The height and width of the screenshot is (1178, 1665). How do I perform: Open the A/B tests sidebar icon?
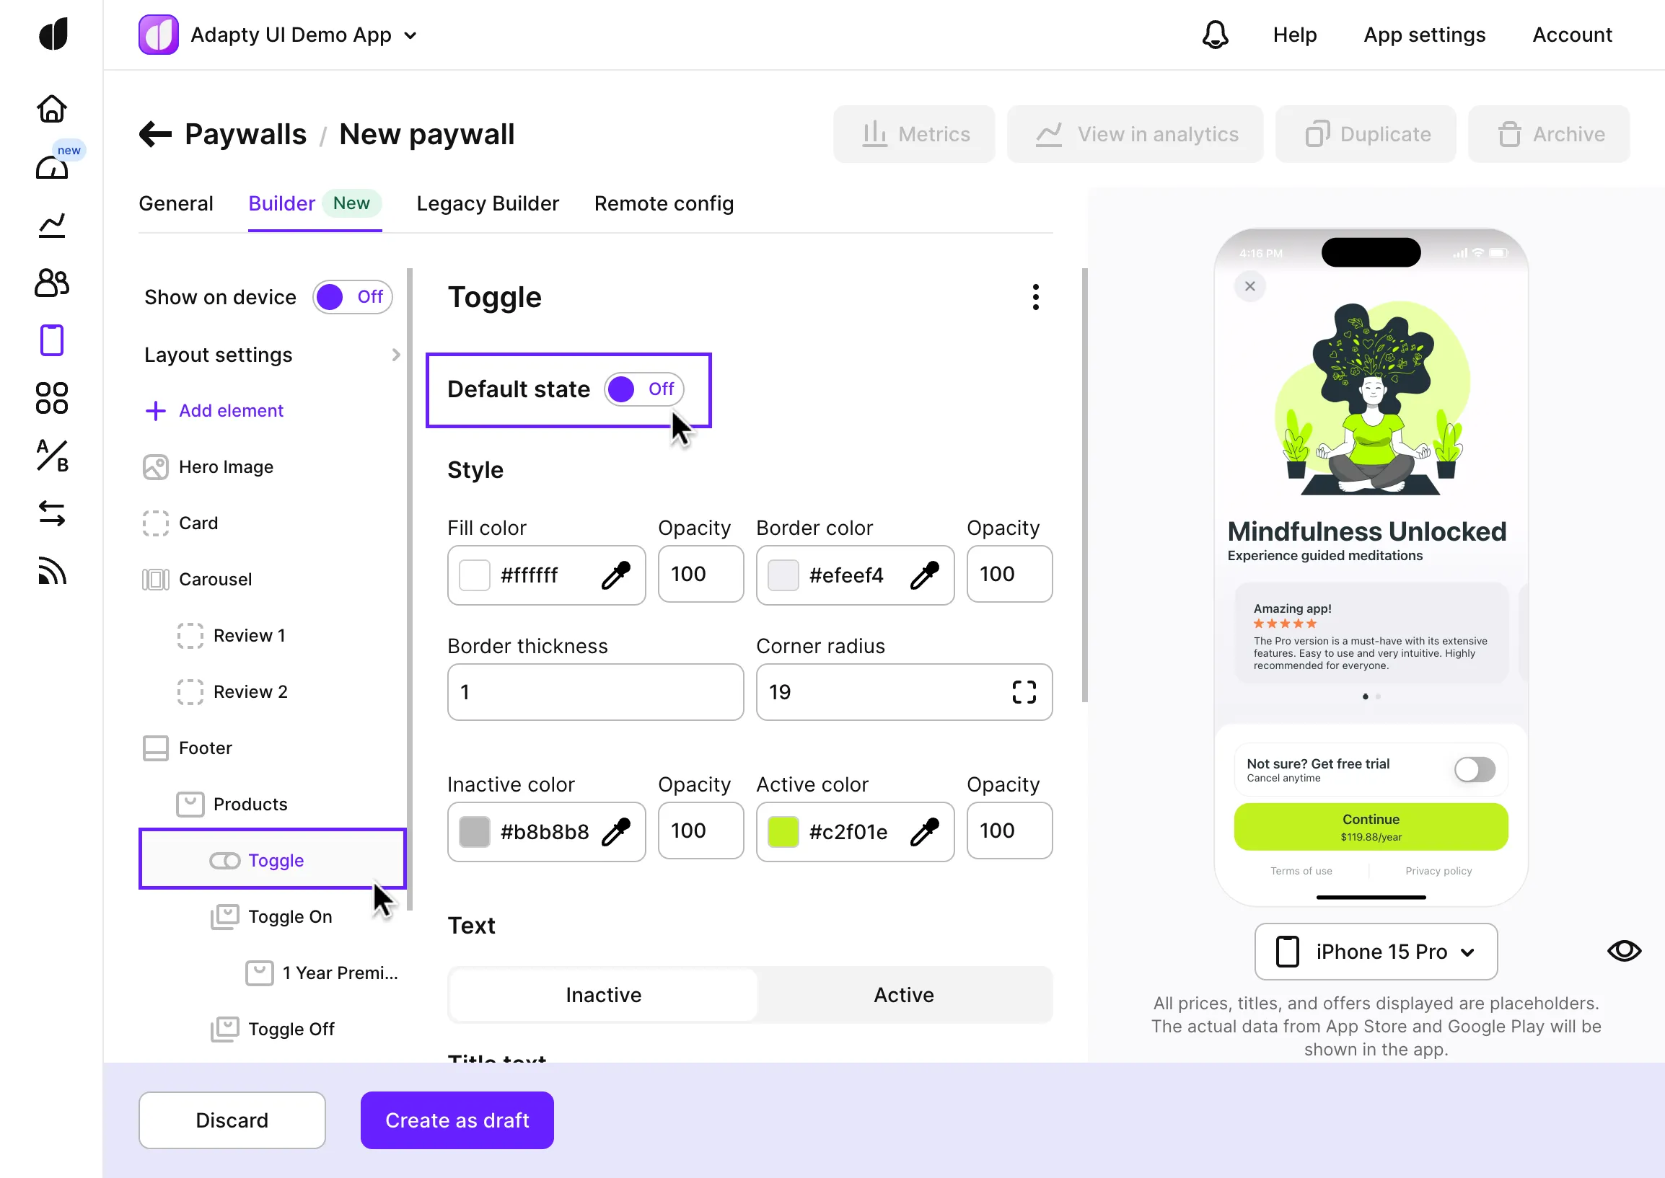tap(51, 456)
